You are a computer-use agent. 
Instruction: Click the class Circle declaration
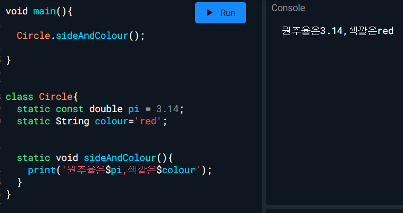pos(41,97)
